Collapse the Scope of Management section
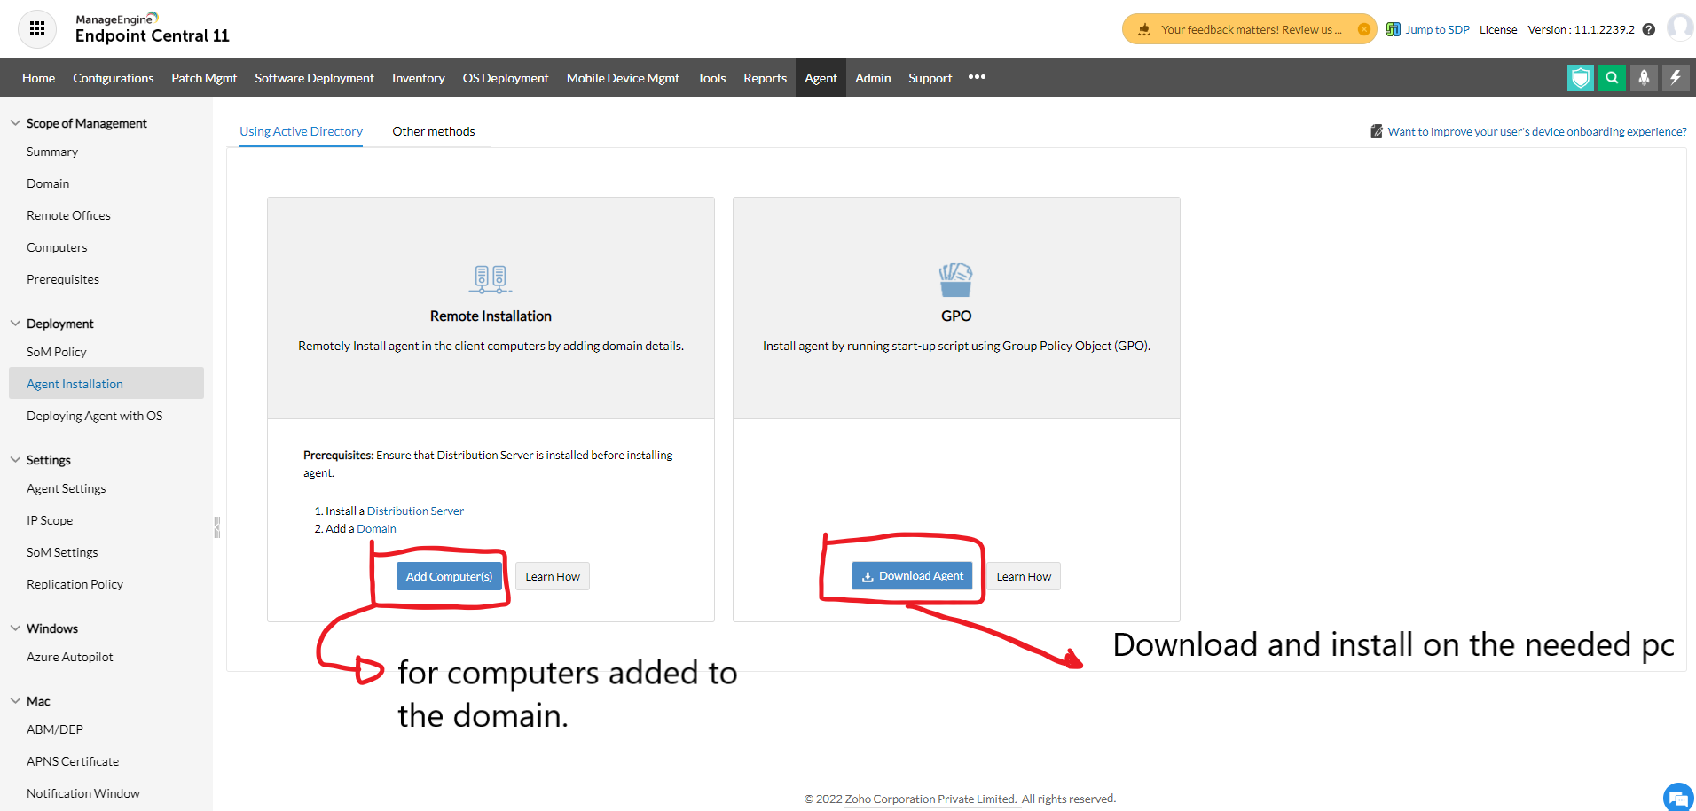 (15, 123)
